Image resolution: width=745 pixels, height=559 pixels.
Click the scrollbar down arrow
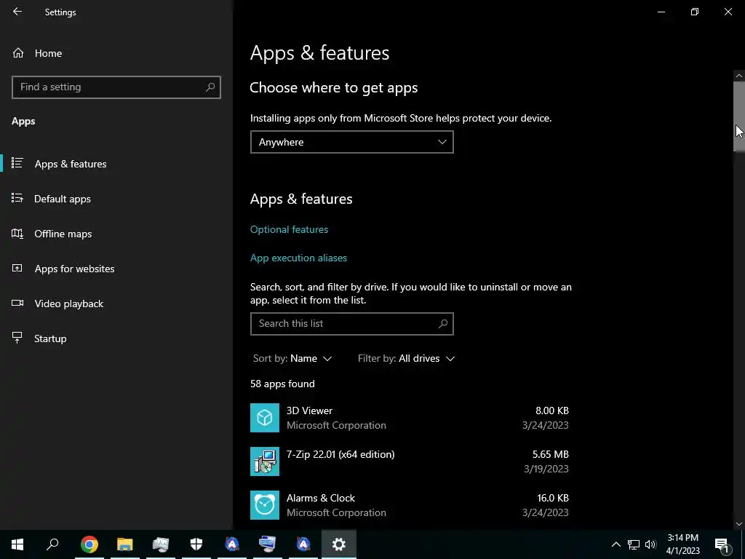(739, 524)
